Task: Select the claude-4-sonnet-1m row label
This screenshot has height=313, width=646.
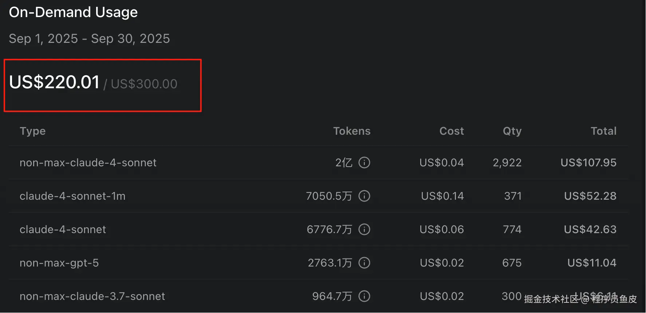Action: (72, 196)
